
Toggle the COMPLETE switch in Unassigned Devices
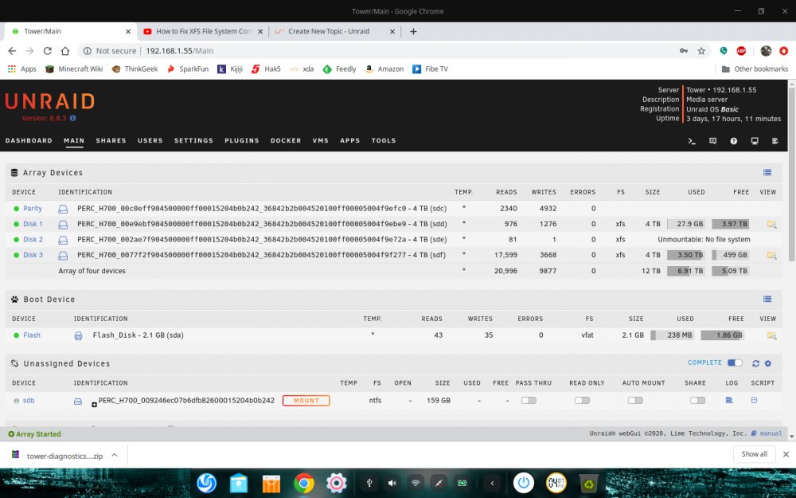click(735, 363)
